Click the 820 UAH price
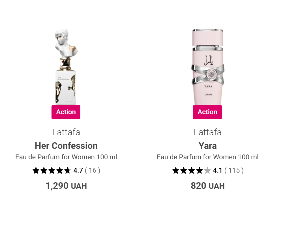 click(x=207, y=186)
